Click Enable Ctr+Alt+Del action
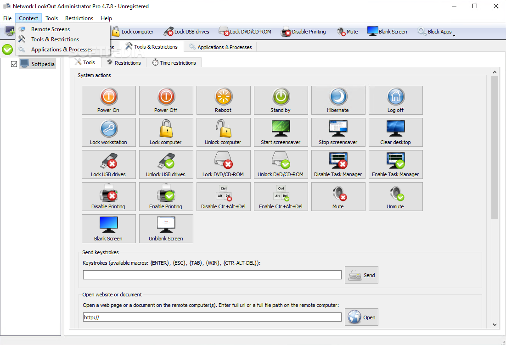 click(x=281, y=197)
